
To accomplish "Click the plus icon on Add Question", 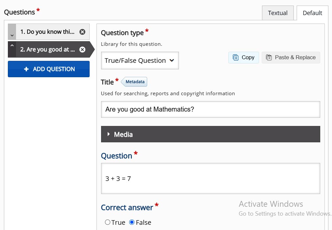I will click(26, 69).
